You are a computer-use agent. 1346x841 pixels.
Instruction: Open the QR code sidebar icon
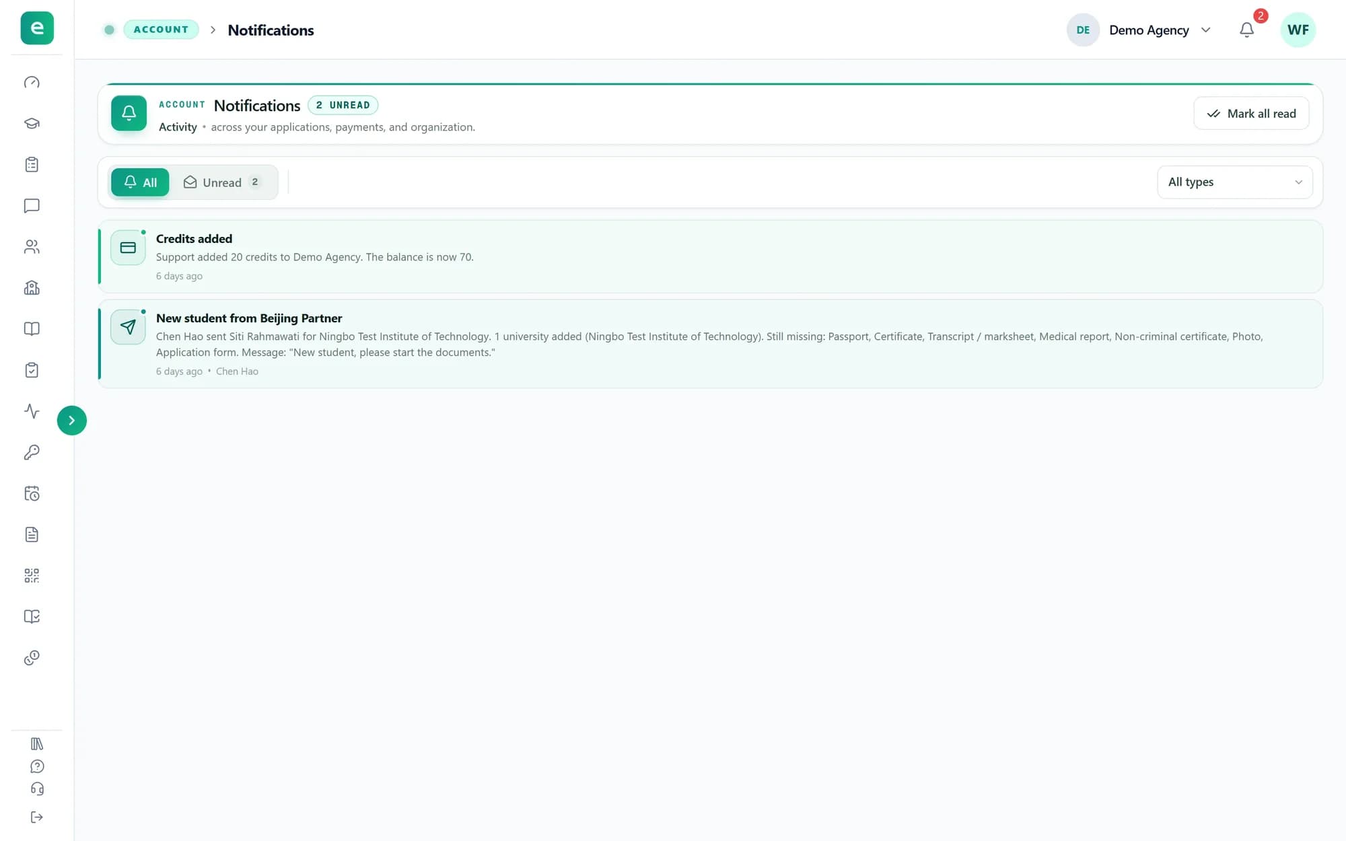click(32, 575)
